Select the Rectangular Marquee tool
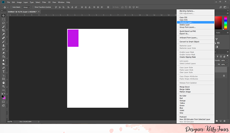Image resolution: width=230 pixels, height=133 pixels. [x=3, y=19]
